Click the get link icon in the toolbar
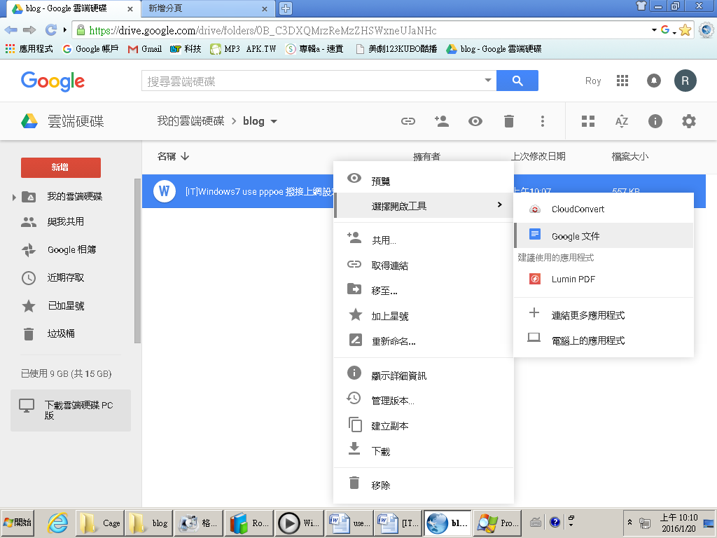This screenshot has width=717, height=538. pyautogui.click(x=408, y=121)
